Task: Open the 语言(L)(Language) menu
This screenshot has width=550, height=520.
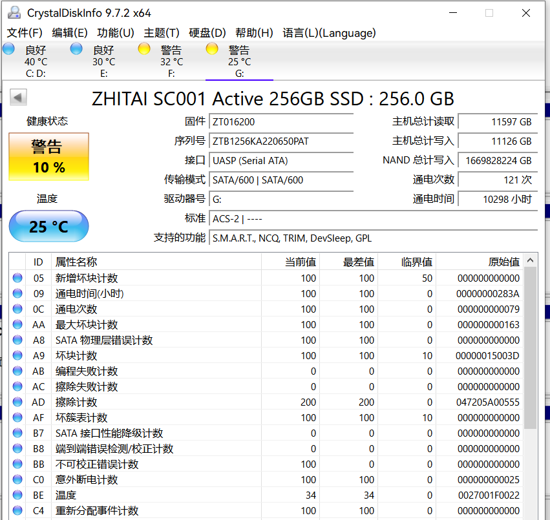Action: [x=329, y=33]
